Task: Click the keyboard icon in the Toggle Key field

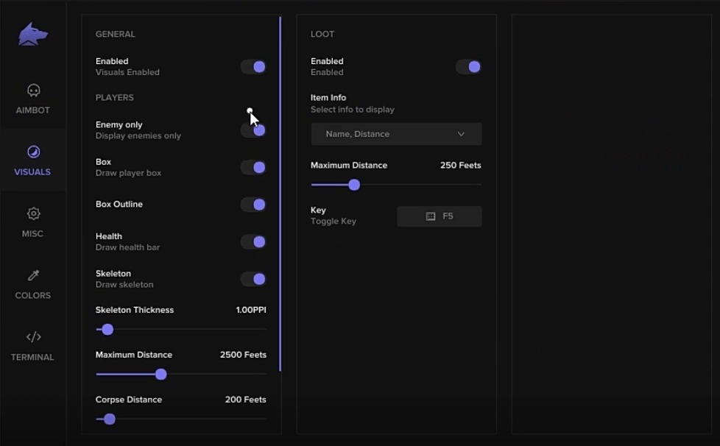Action: click(431, 216)
